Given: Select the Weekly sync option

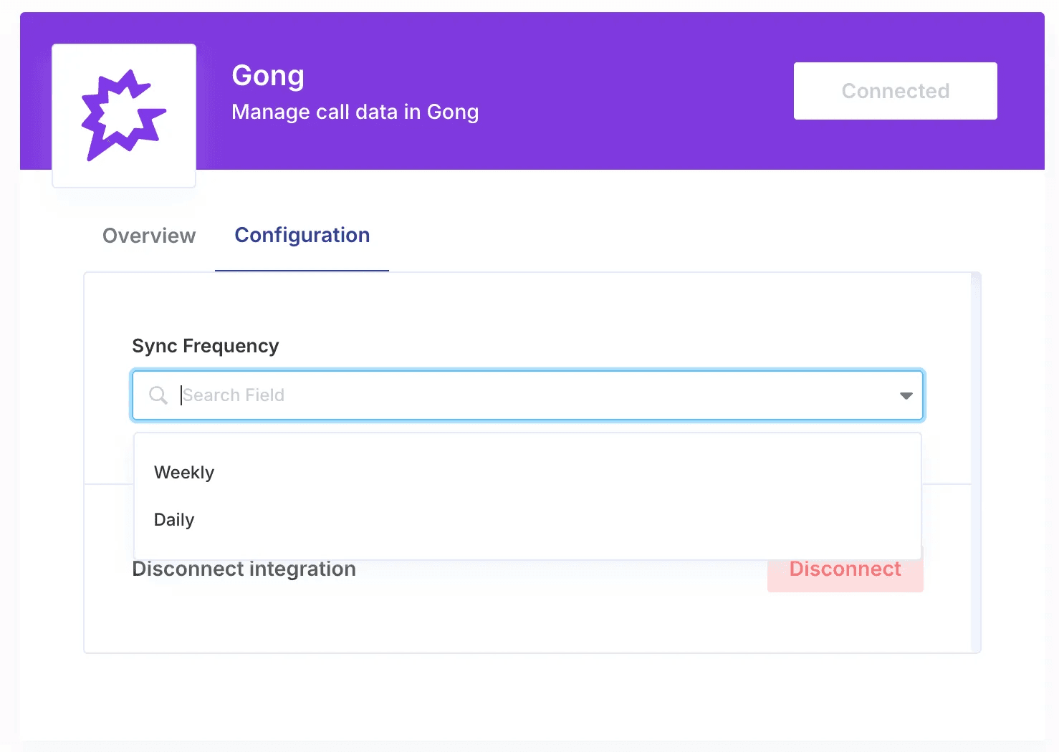Looking at the screenshot, I should point(184,473).
